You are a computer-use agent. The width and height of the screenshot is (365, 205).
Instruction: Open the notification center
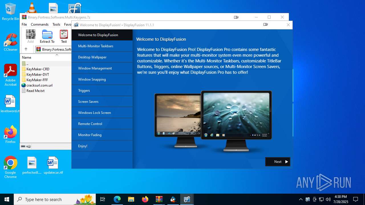[x=356, y=199]
